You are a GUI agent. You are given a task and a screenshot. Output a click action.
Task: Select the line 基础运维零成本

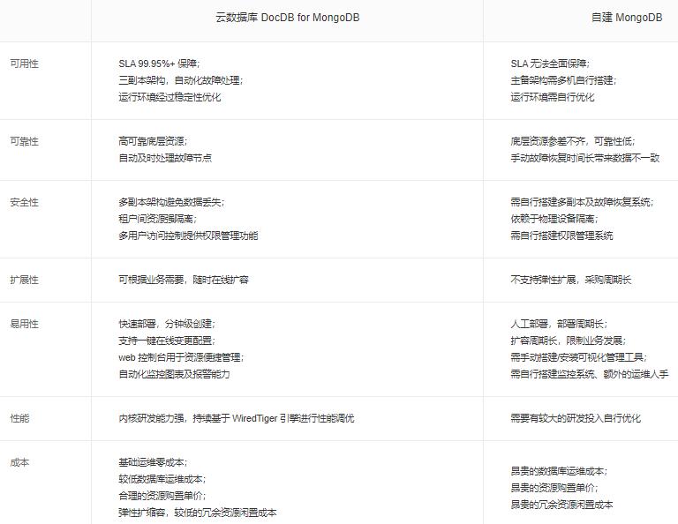(x=153, y=462)
